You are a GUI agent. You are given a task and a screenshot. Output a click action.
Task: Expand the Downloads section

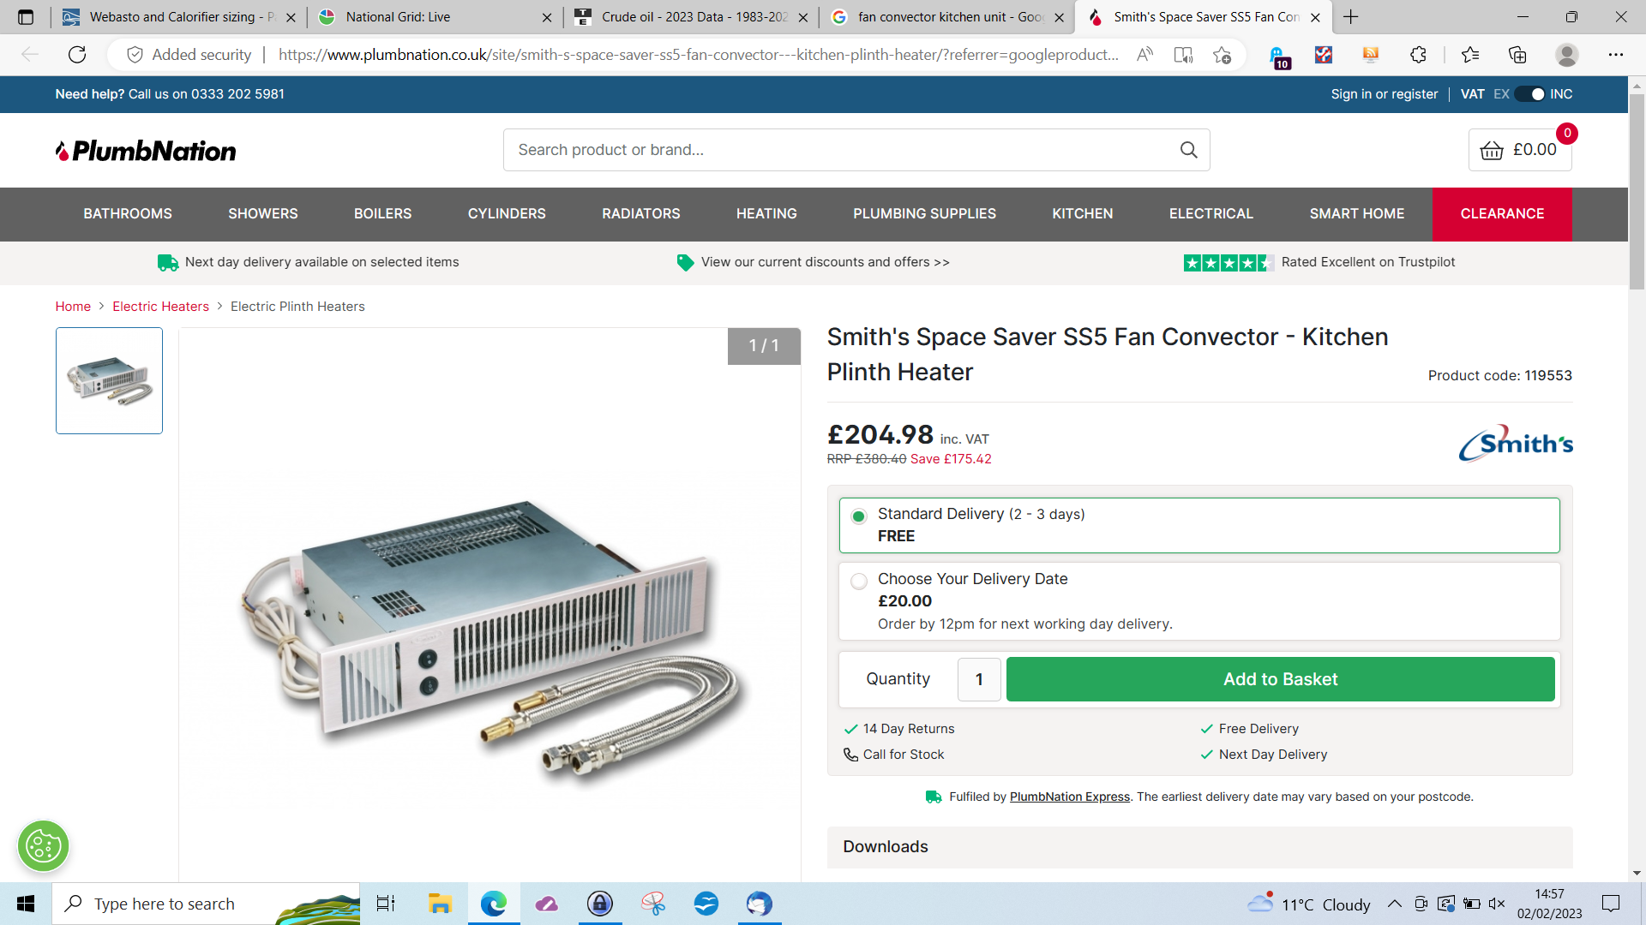[x=1199, y=847]
